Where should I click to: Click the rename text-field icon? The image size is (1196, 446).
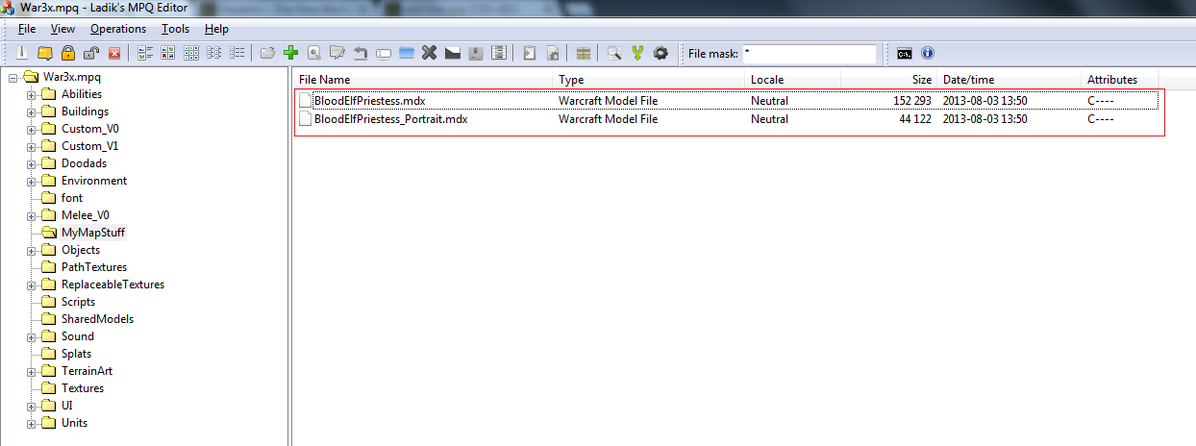point(383,53)
